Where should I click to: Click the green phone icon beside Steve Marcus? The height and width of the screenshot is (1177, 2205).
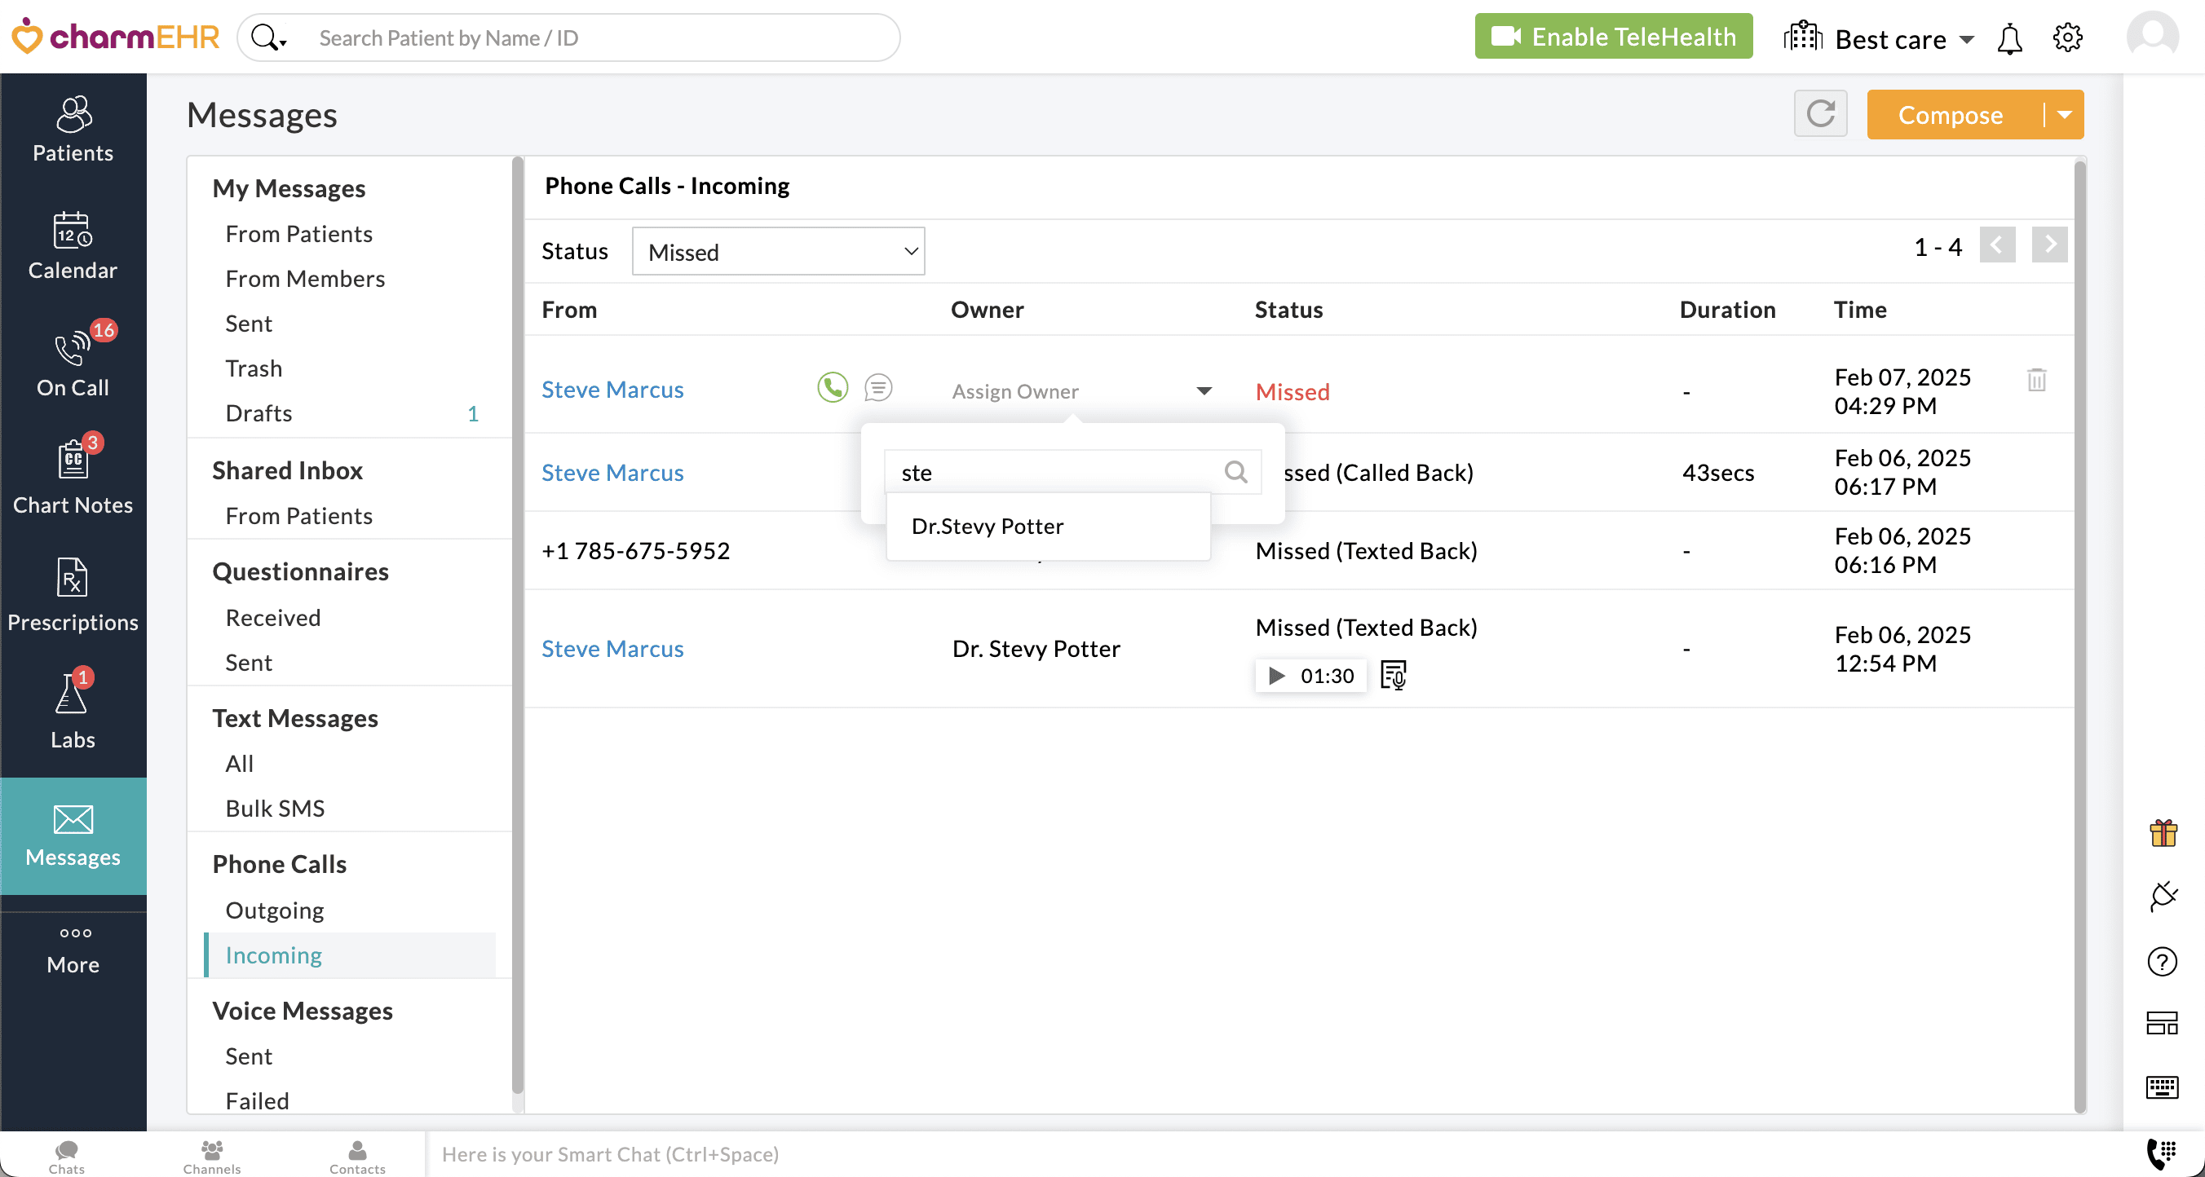coord(831,387)
